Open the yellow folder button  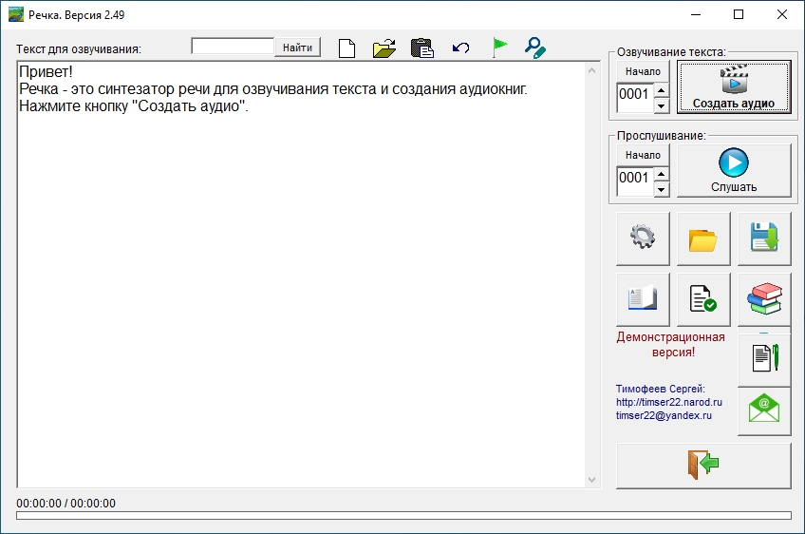(x=703, y=238)
